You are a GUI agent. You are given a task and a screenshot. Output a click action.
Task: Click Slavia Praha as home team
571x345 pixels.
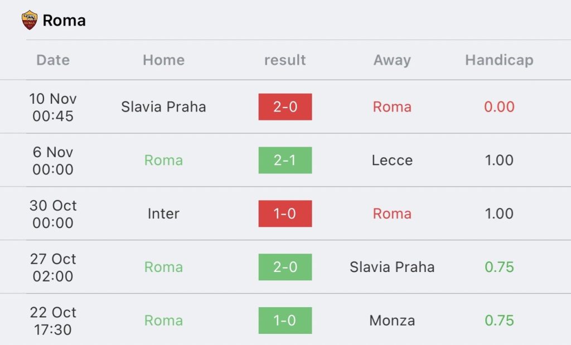pyautogui.click(x=163, y=106)
